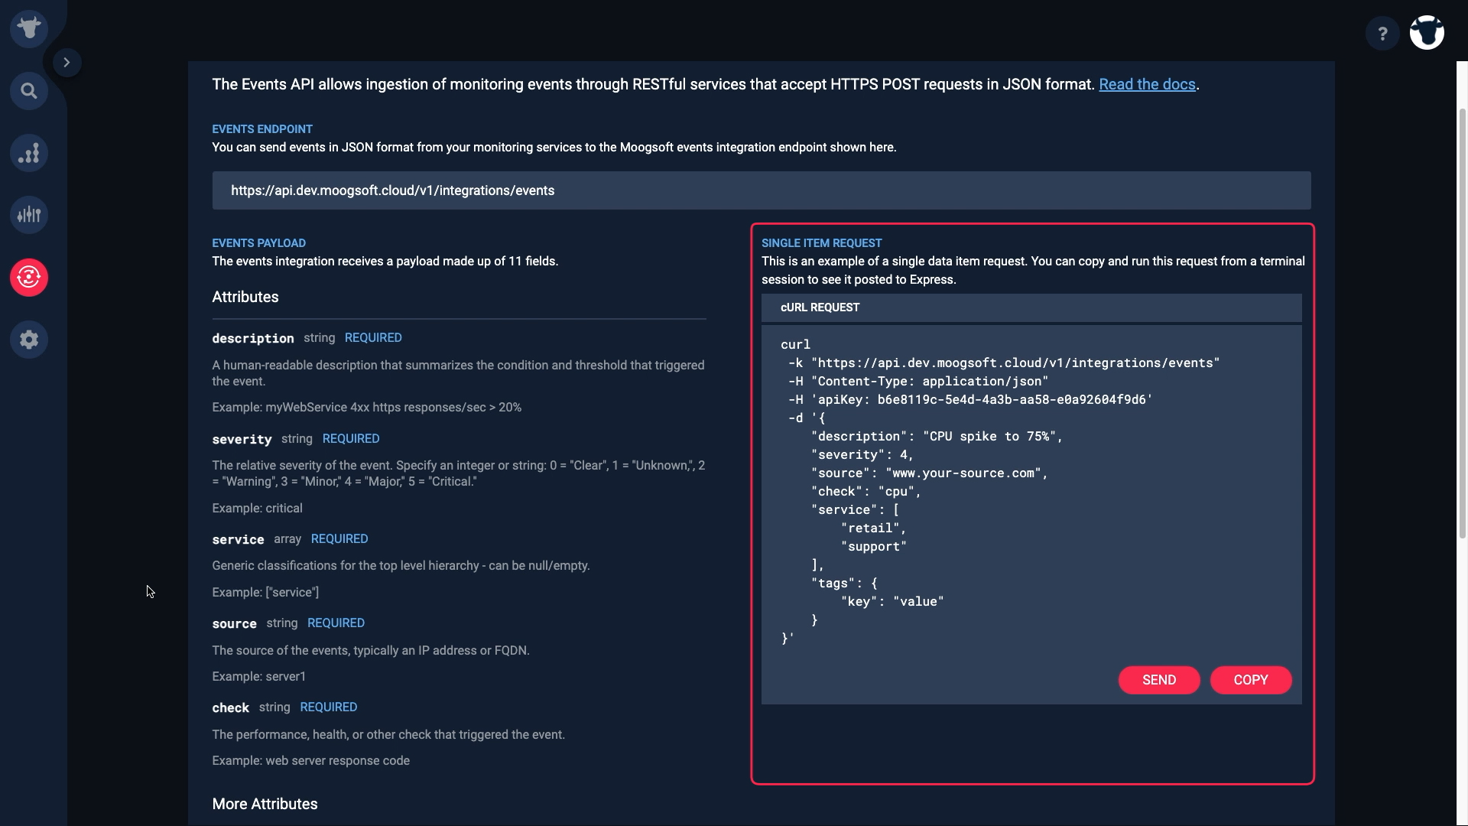1468x826 pixels.
Task: Click the apiKey header line in cURL
Action: [970, 400]
